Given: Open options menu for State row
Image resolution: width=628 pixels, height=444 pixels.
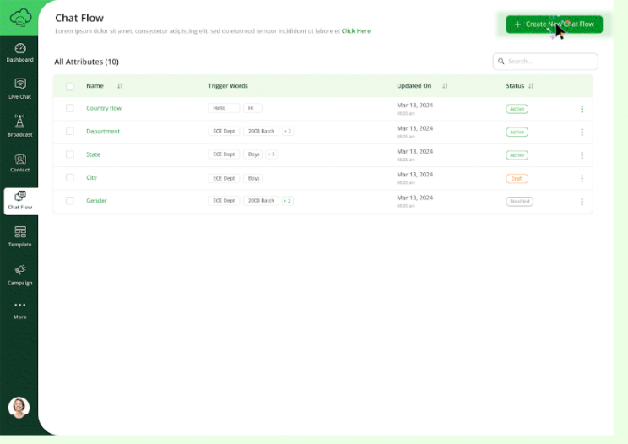Looking at the screenshot, I should coord(582,155).
